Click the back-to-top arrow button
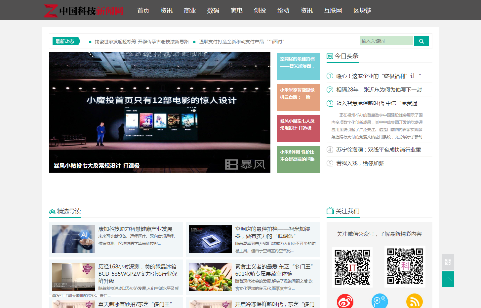Viewport: 481px width, 308px height. pos(448,279)
